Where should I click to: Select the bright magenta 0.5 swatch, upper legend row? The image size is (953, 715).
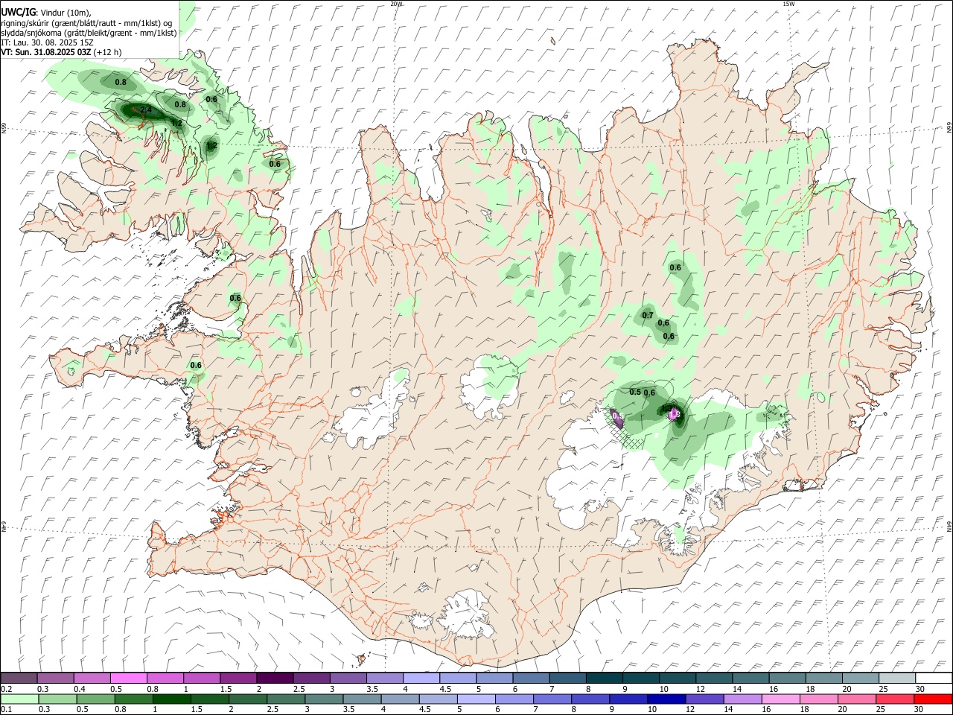[x=129, y=678]
